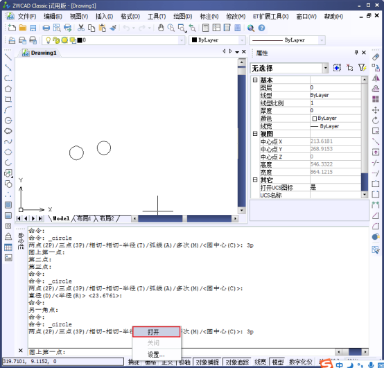Select the Polygon drawing tool
Screen dimensions: 384x368
[8, 89]
